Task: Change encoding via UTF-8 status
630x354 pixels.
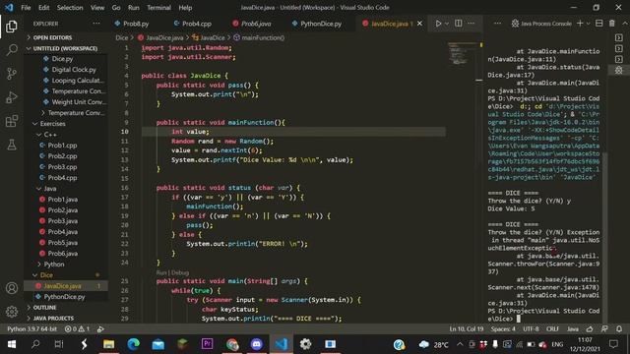Action: tap(531, 328)
